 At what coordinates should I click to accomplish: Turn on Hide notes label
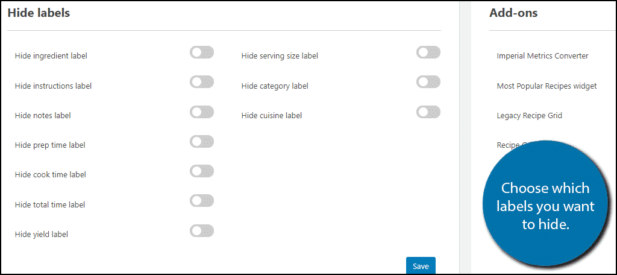(202, 112)
